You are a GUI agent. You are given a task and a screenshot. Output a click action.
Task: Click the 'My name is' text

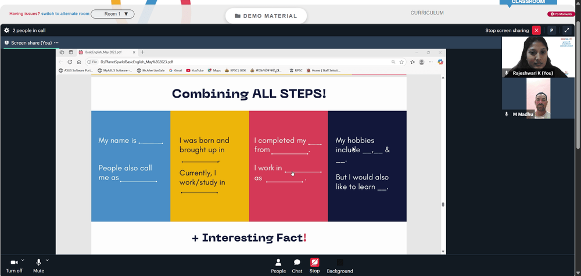point(117,141)
